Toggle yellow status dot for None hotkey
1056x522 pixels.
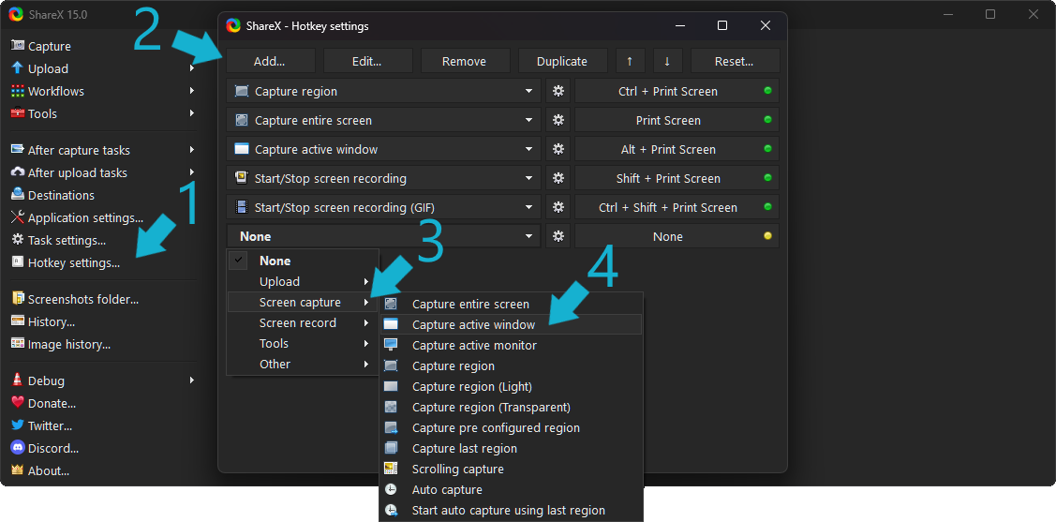767,236
